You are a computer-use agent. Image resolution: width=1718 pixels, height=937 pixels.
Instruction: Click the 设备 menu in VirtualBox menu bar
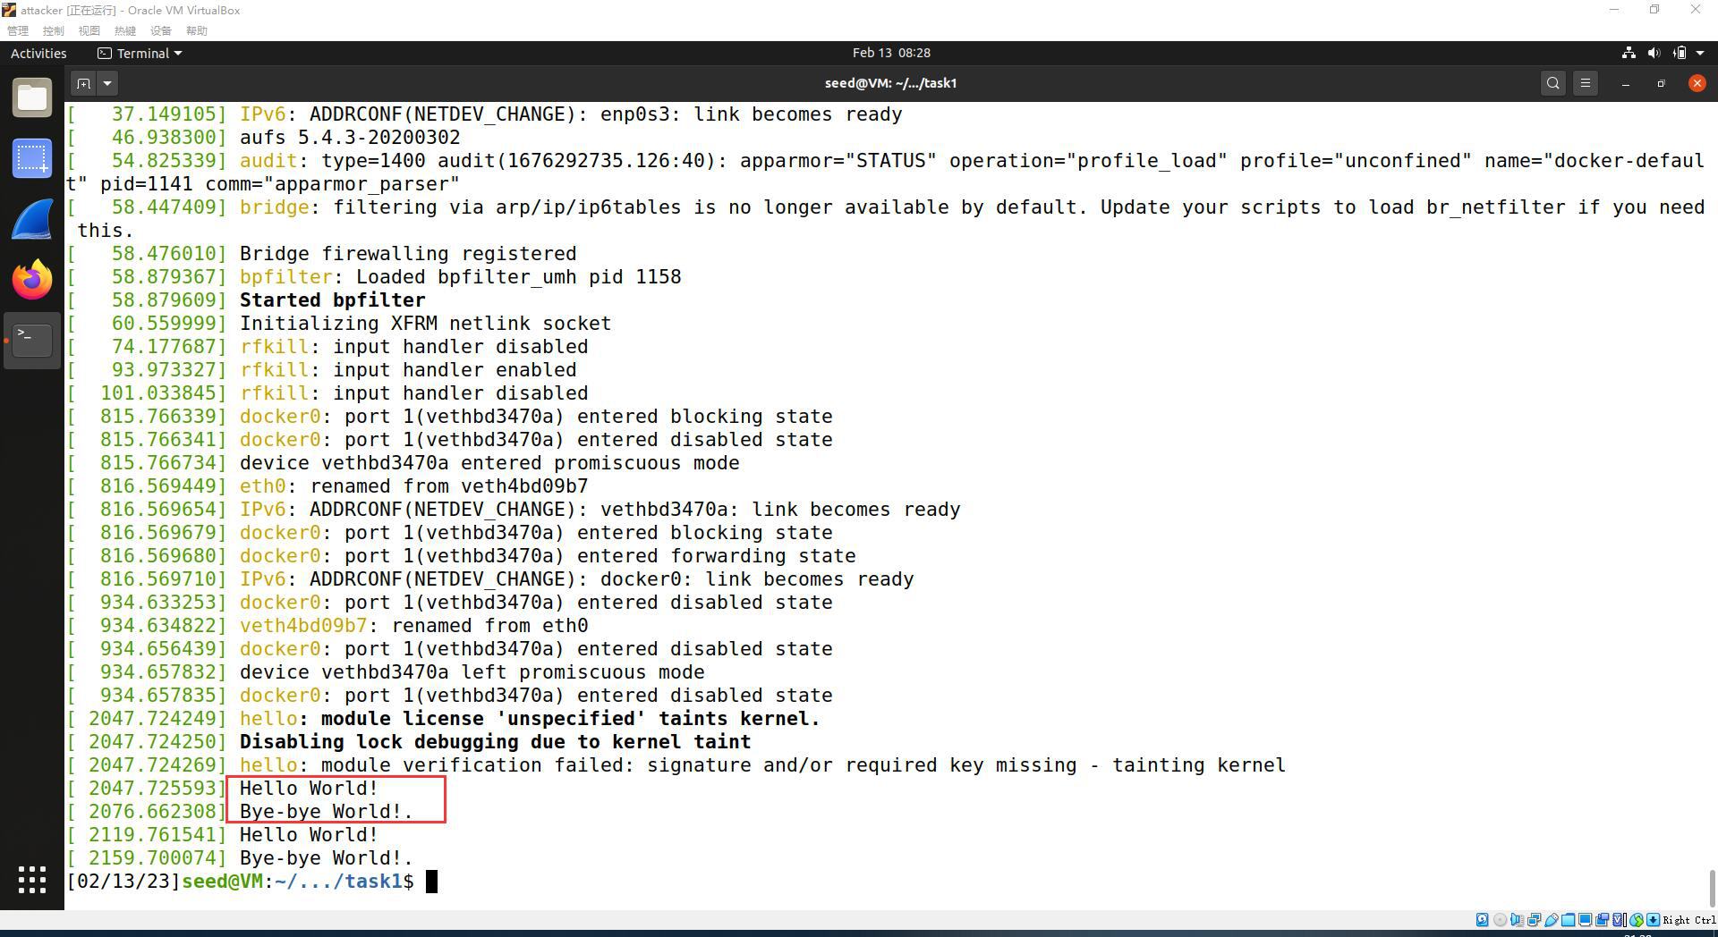pos(161,30)
